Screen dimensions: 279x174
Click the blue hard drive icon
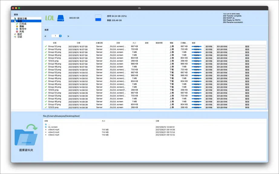tap(61, 18)
